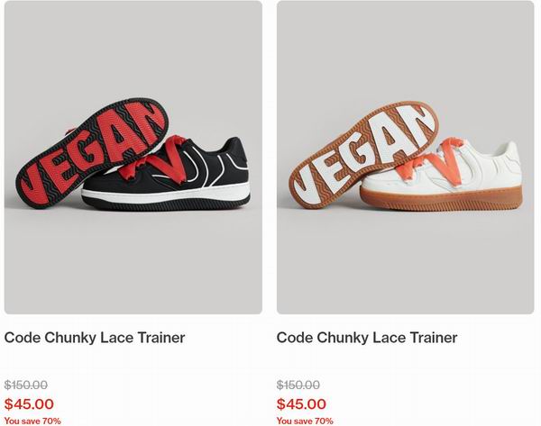Click the right crossed-out $150.00 price

click(298, 385)
